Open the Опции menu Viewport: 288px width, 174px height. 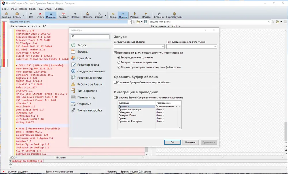click(48, 9)
